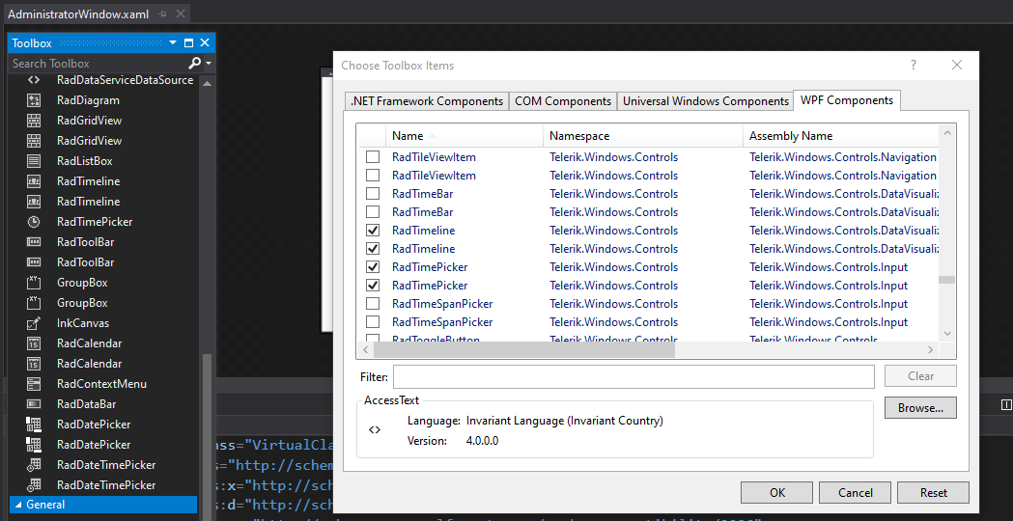Image resolution: width=1013 pixels, height=521 pixels.
Task: Click the RadDataBar icon in the Toolbox
Action: point(34,404)
